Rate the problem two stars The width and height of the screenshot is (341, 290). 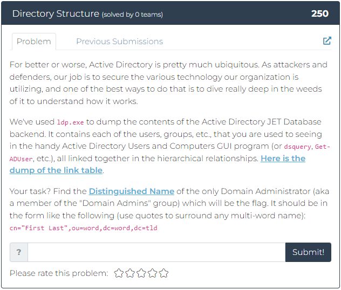pyautogui.click(x=130, y=273)
